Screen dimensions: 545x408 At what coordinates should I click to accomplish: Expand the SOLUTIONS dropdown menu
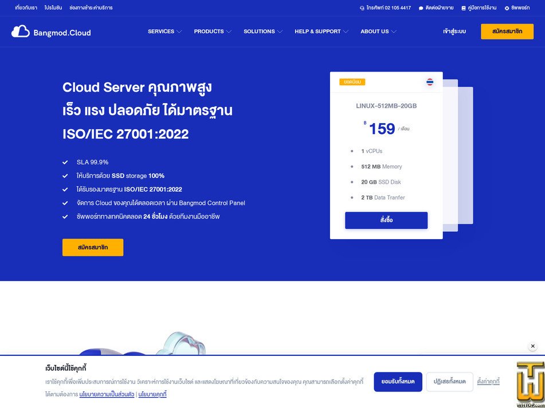coord(263,31)
